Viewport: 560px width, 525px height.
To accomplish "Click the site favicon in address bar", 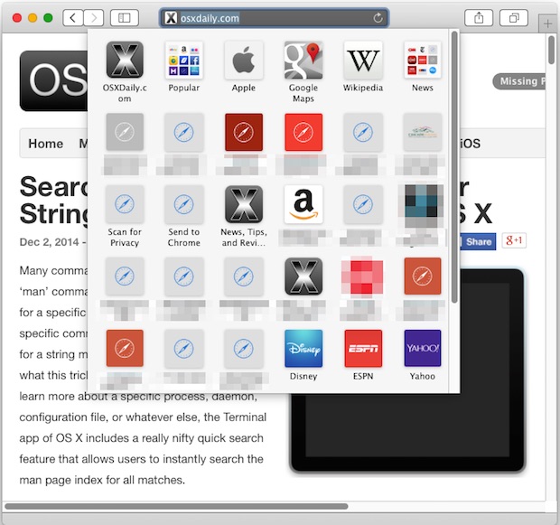I will point(171,18).
